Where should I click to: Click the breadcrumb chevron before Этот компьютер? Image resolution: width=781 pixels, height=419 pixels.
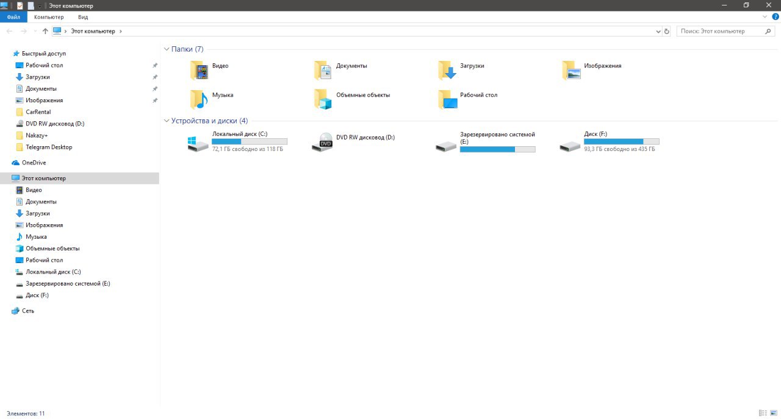[66, 31]
